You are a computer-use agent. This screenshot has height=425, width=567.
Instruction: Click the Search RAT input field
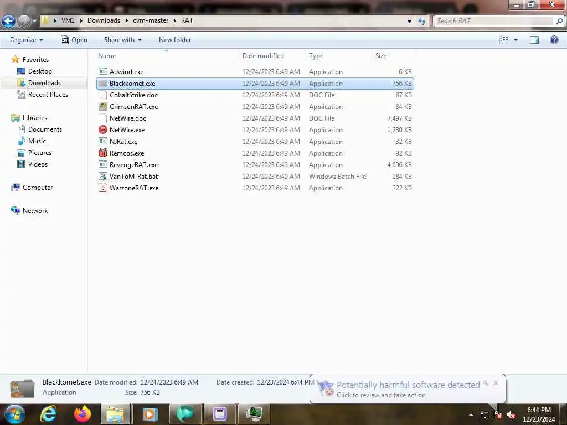pyautogui.click(x=494, y=21)
